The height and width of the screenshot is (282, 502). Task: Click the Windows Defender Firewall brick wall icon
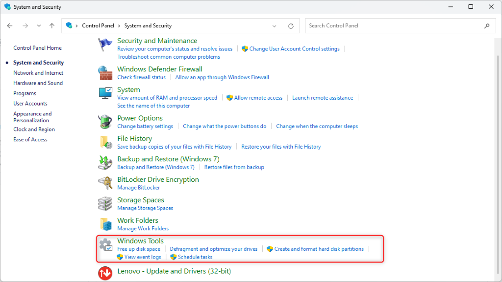click(x=105, y=73)
